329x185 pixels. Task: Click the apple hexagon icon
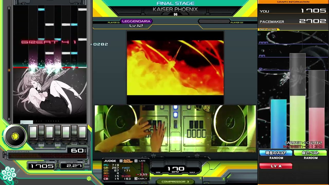(x=10, y=179)
